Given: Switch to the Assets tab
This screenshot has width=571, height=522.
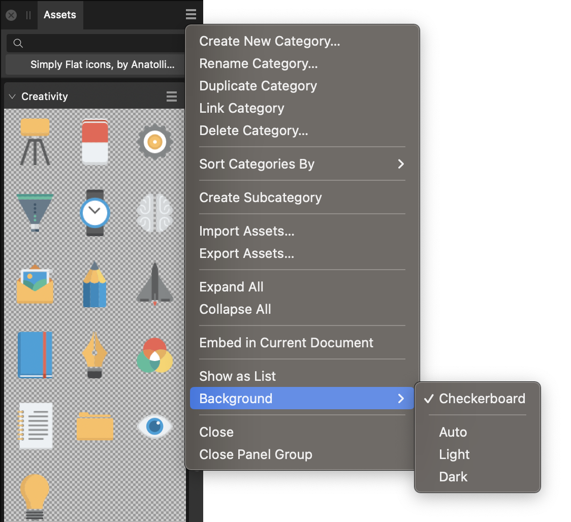Looking at the screenshot, I should [60, 15].
